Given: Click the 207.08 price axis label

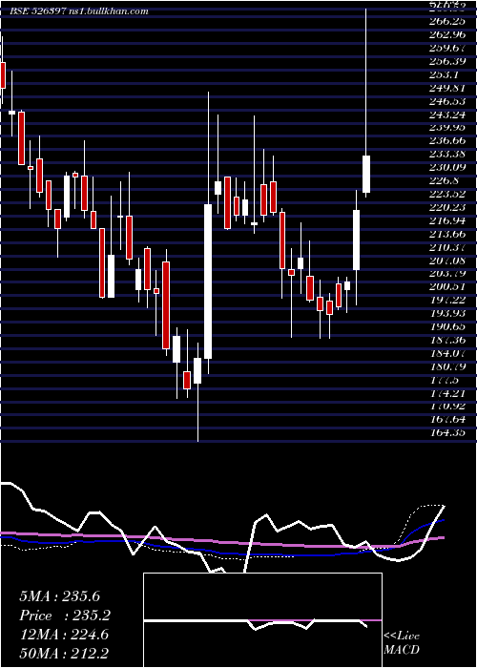Looking at the screenshot, I should click(446, 260).
